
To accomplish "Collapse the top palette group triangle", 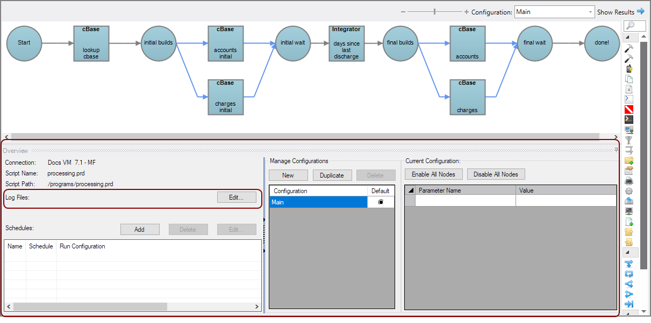I will pyautogui.click(x=629, y=38).
